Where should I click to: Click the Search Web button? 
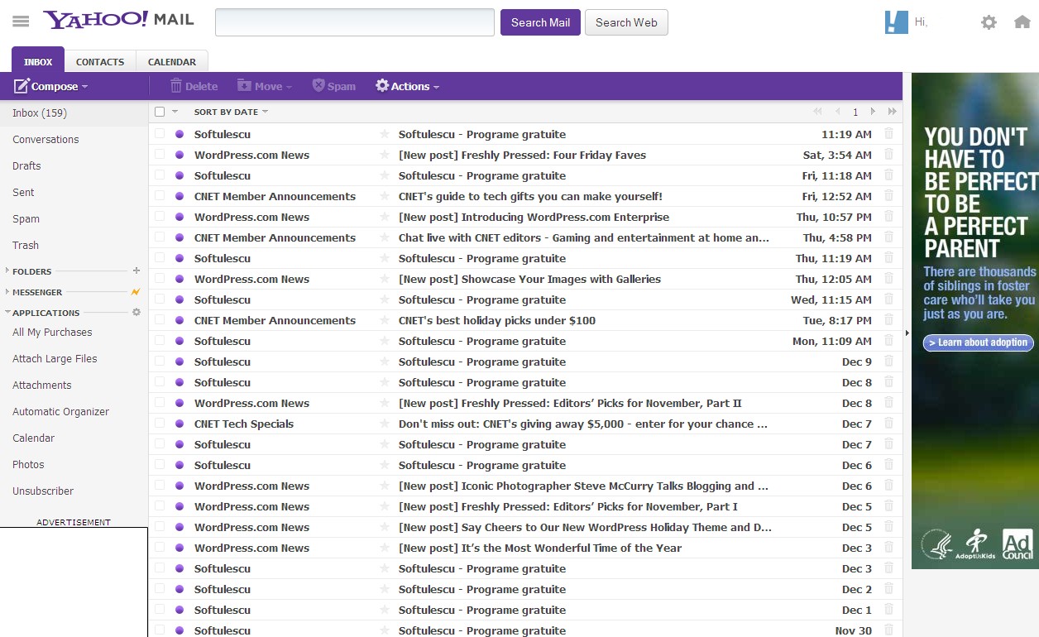pos(626,22)
